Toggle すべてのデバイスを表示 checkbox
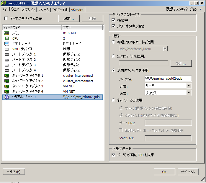Viewport: 206px width, 183px height. click(6, 18)
